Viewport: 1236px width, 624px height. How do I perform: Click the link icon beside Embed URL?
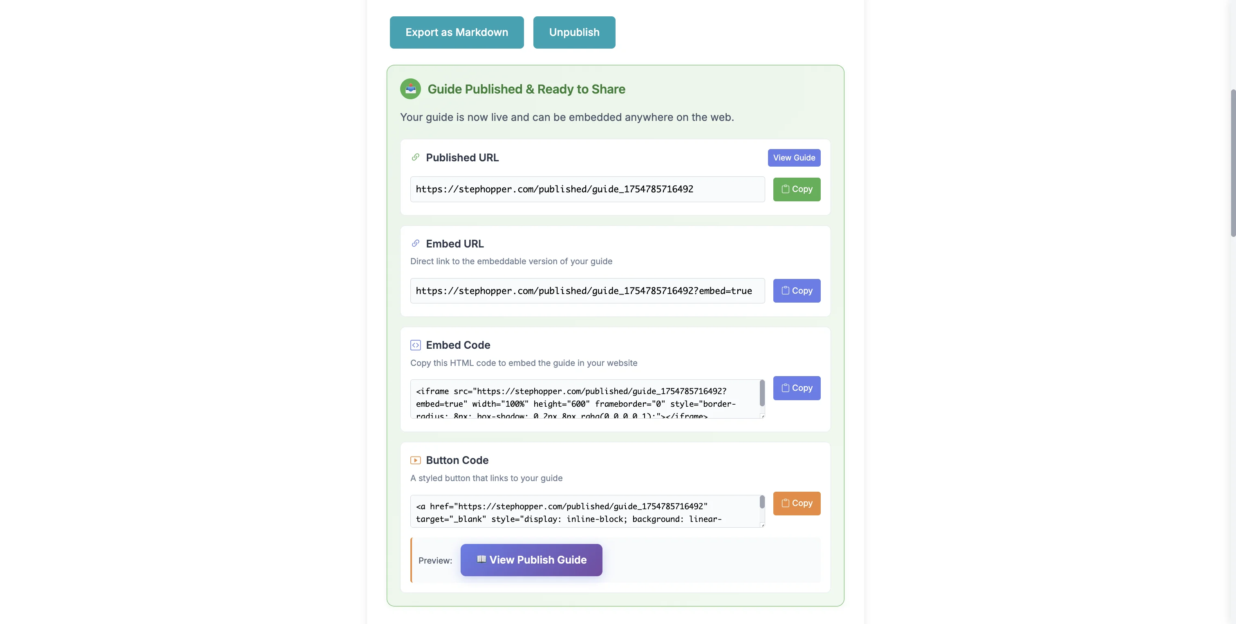pyautogui.click(x=416, y=243)
